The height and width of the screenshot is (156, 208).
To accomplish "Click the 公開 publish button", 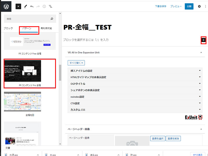I will (189, 6).
